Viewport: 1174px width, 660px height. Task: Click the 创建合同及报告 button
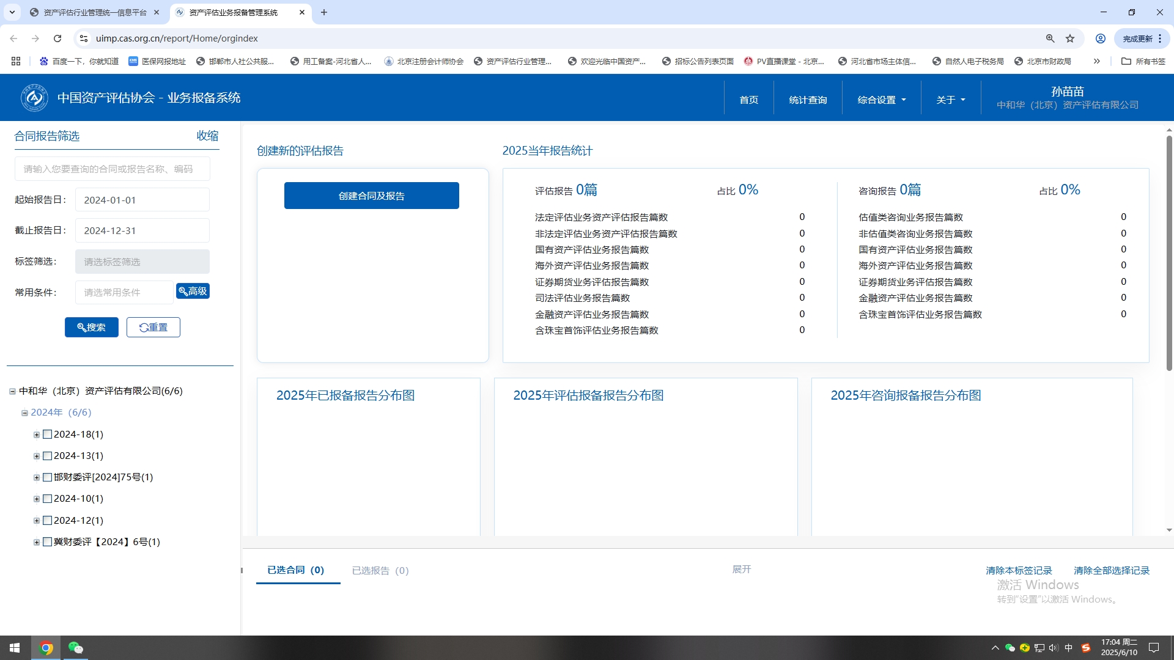(x=371, y=196)
